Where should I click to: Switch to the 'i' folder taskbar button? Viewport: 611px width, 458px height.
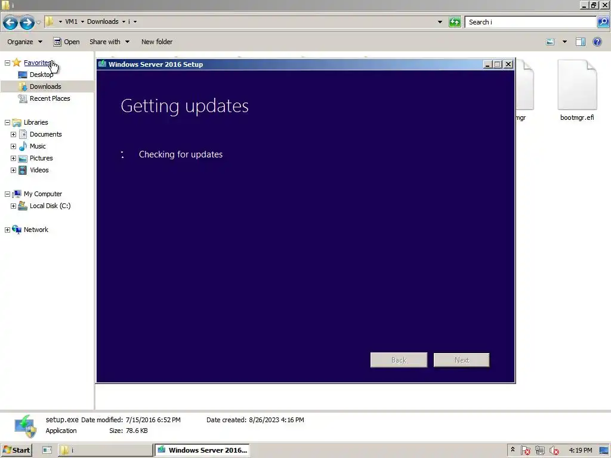coord(105,450)
